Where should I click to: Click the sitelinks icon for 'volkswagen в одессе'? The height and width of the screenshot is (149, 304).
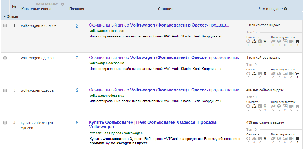[254, 41]
